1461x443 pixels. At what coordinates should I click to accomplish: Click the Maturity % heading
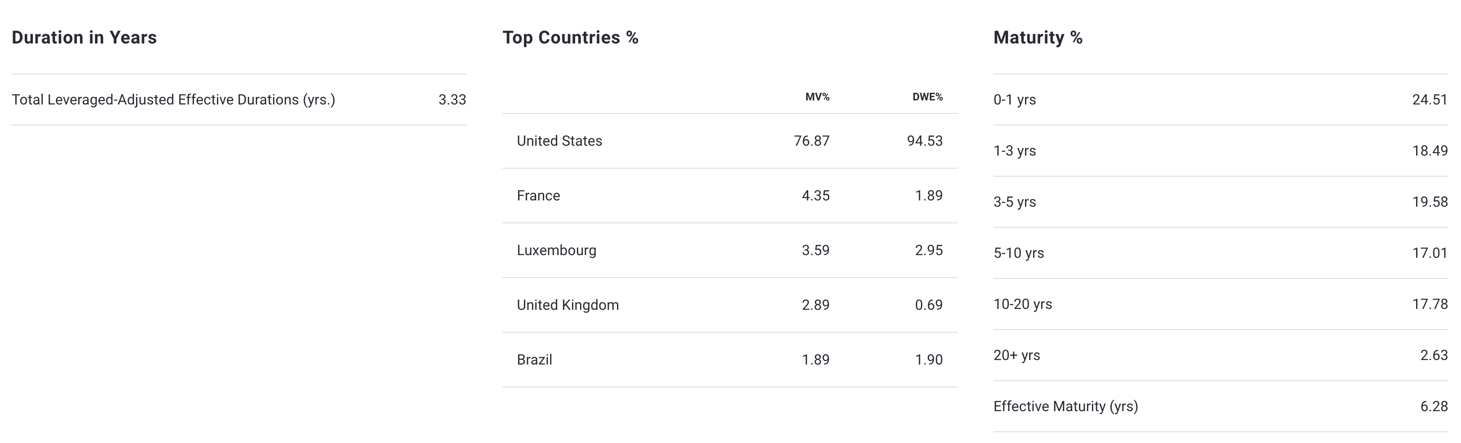tap(1037, 37)
